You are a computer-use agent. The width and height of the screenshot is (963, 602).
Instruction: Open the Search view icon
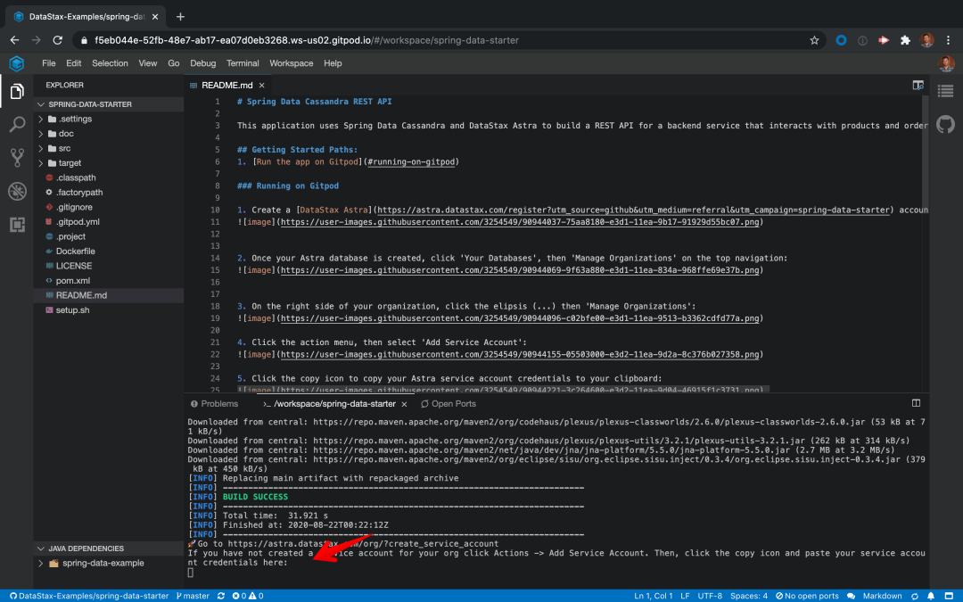coord(17,125)
